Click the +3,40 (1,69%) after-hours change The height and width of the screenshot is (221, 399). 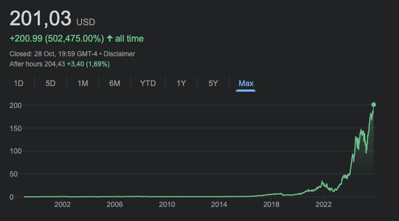(x=88, y=64)
